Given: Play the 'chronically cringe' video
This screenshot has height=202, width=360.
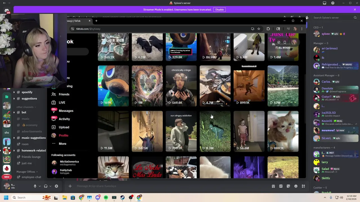Looking at the screenshot, I should coord(181,86).
